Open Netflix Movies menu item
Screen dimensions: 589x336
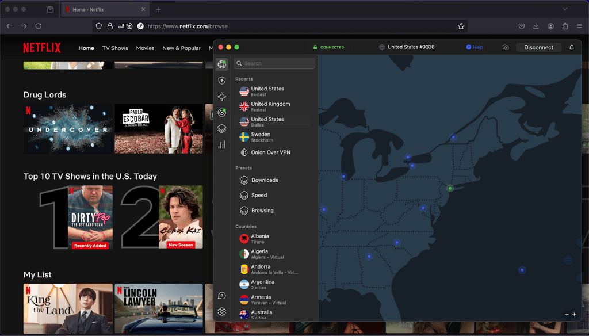click(145, 48)
